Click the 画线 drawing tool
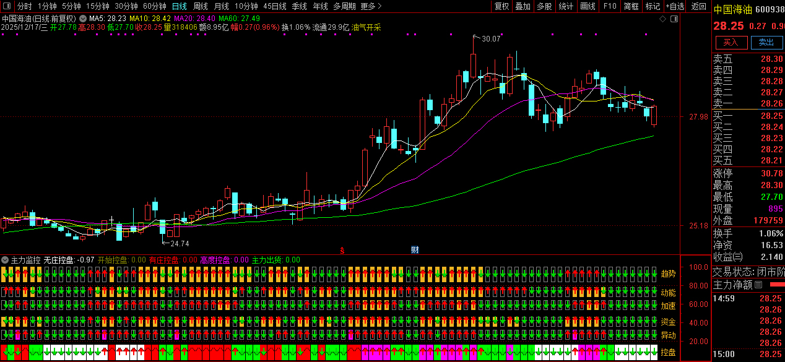Image resolution: width=785 pixels, height=362 pixels. 588,6
